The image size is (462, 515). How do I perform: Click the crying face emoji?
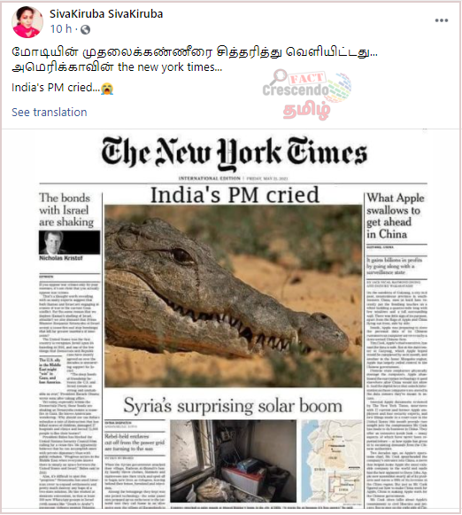tap(107, 89)
